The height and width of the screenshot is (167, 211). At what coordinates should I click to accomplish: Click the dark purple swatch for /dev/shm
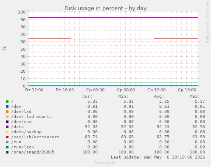tap(7, 122)
